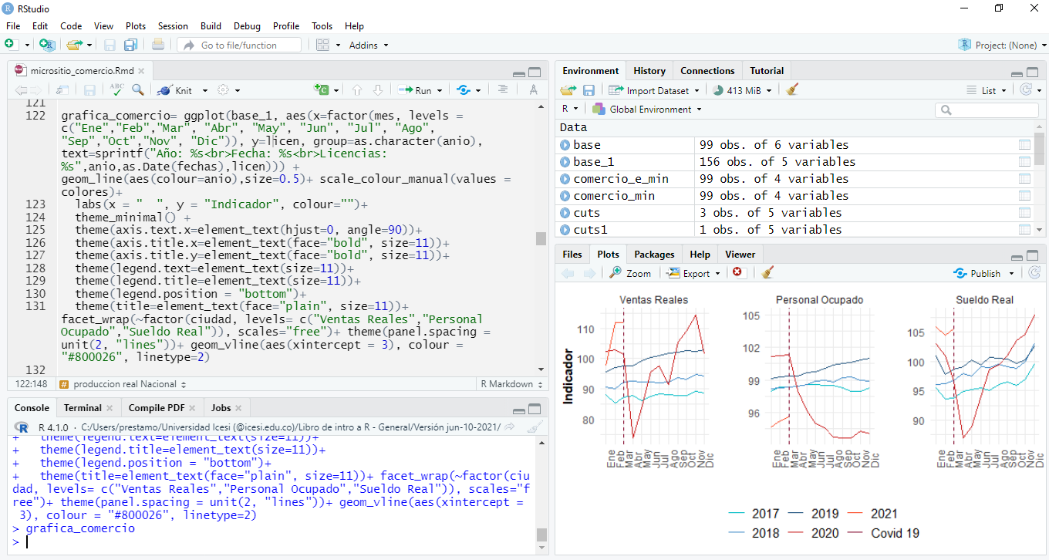Click the Go to file/function search box
This screenshot has width=1049, height=560.
click(x=239, y=44)
